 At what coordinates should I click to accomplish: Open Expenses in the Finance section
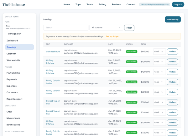click(12, 86)
